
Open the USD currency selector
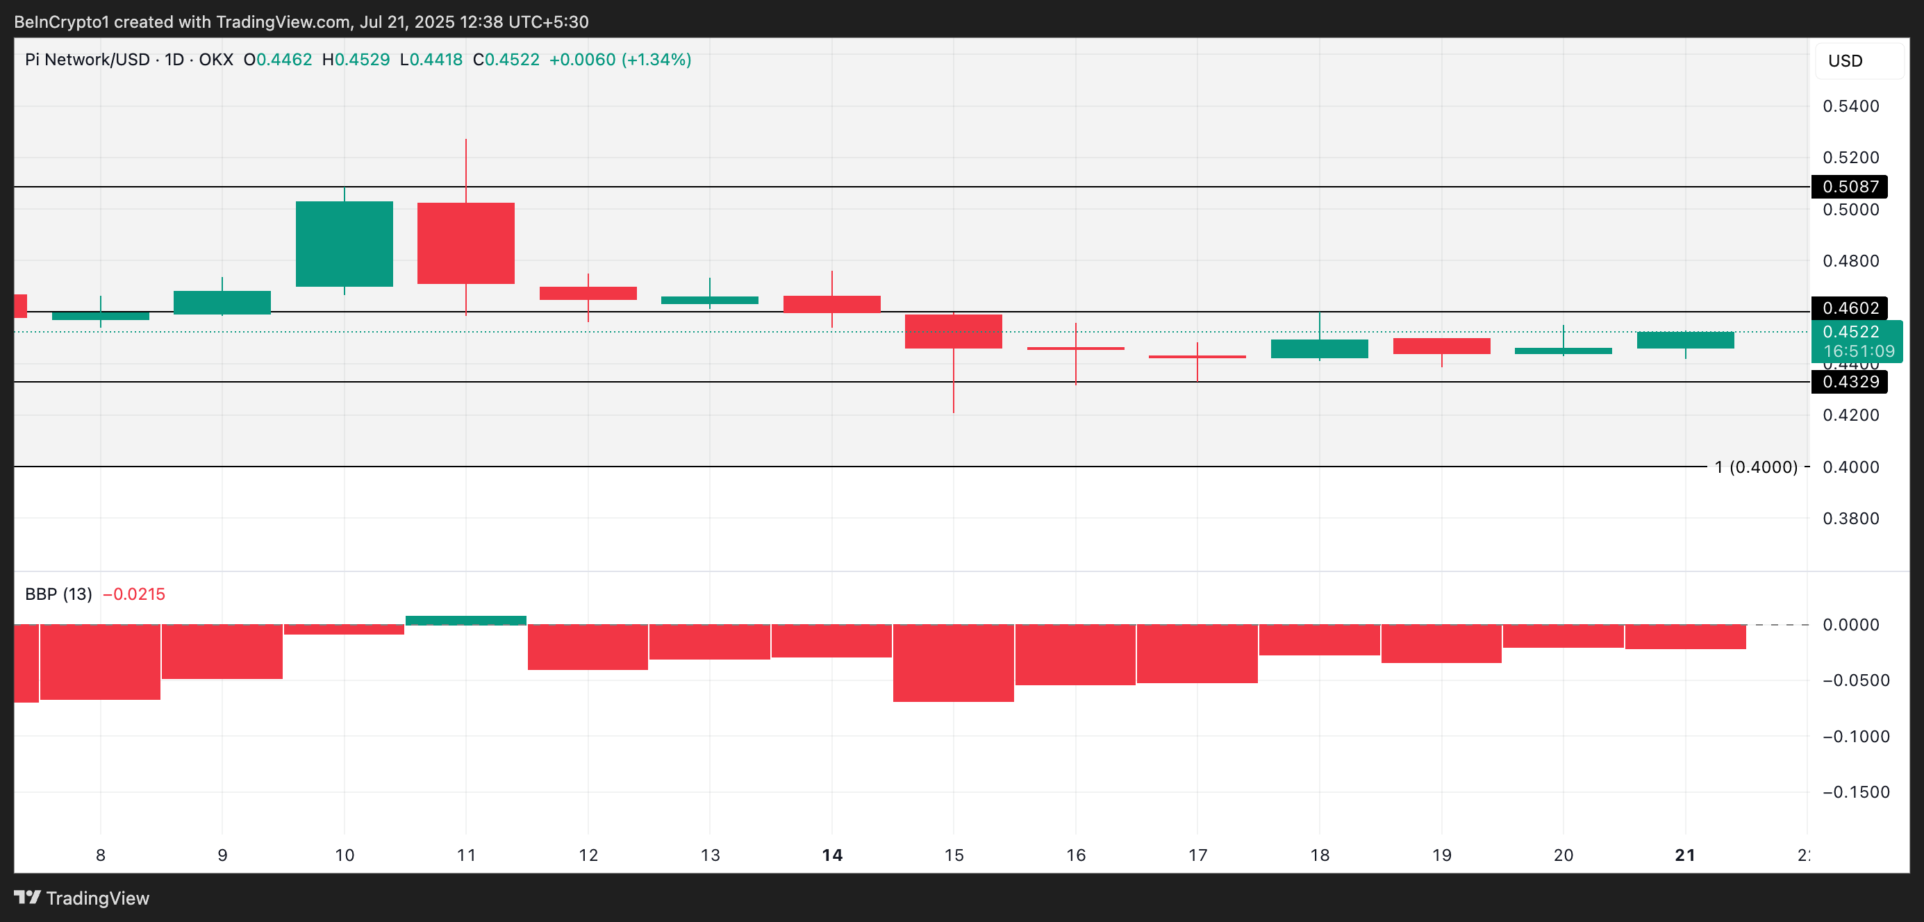click(x=1846, y=60)
